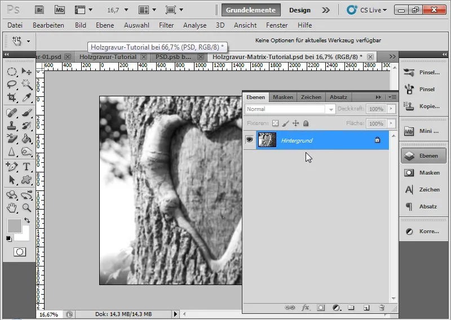Screen dimensions: 451x320
Task: Switch to the Zeichen tab
Action: [x=311, y=97]
